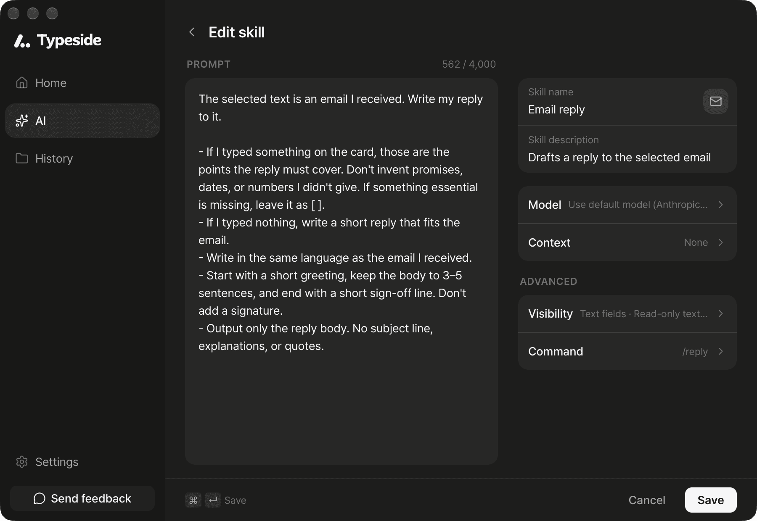Open Visibility options chevron
The image size is (757, 521).
pos(721,313)
